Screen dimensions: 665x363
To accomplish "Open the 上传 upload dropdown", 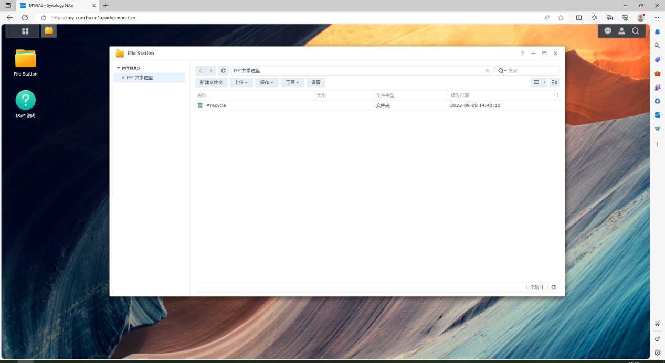I will pyautogui.click(x=241, y=82).
